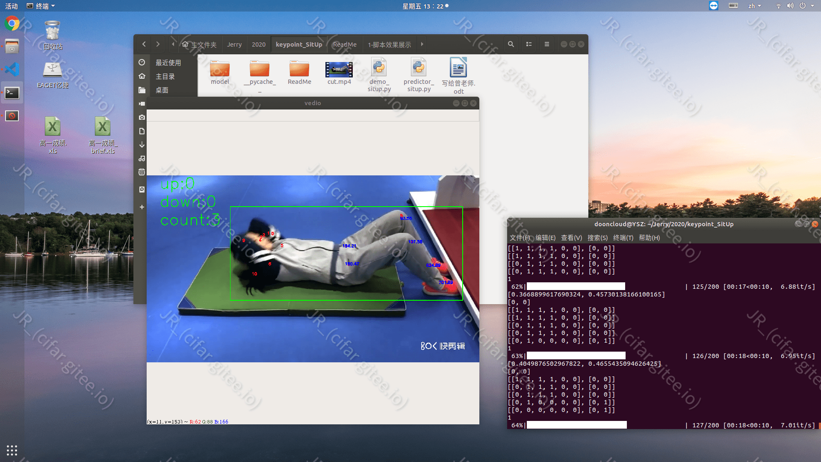The image size is (821, 462).
Task: Open terminal 终端(T) menu
Action: (x=623, y=238)
